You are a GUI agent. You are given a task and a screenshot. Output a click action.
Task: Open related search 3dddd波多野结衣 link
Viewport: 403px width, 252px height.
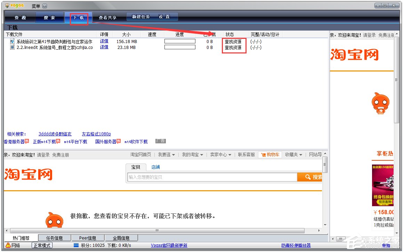[55, 134]
